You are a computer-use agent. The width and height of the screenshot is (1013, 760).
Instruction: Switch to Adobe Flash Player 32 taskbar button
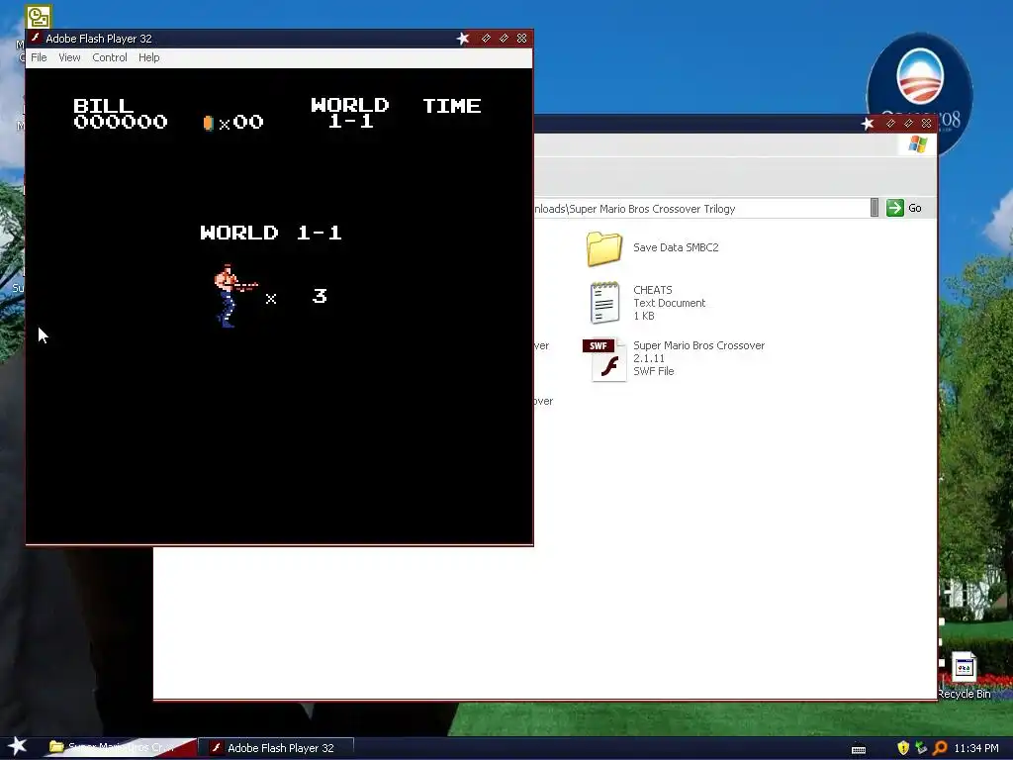pyautogui.click(x=276, y=748)
